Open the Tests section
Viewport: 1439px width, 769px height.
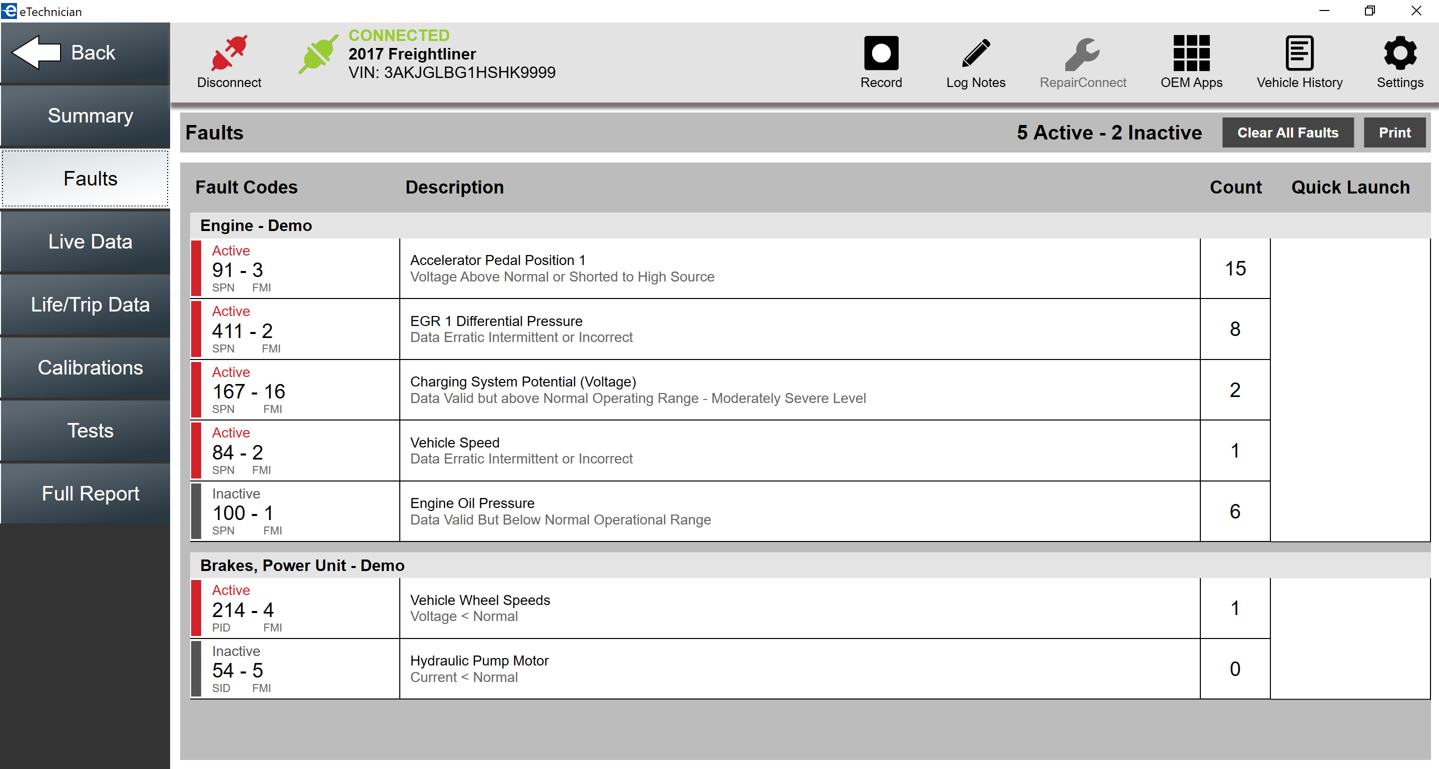point(85,431)
